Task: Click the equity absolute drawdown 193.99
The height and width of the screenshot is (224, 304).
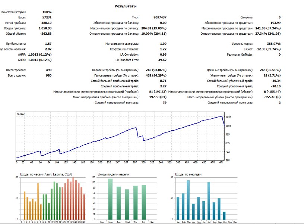Action: click(276, 23)
